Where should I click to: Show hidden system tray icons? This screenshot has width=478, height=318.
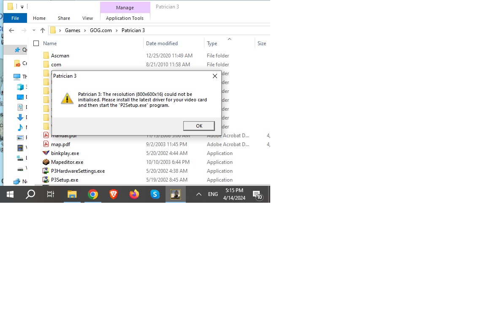(199, 194)
